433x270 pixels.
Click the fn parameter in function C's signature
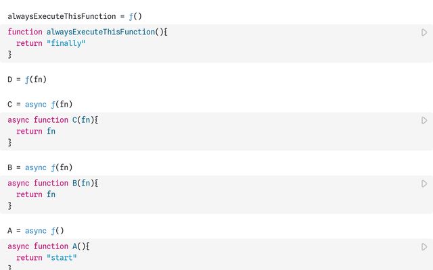pyautogui.click(x=89, y=120)
